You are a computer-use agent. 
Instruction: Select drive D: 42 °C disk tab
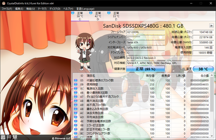coord(98,16)
